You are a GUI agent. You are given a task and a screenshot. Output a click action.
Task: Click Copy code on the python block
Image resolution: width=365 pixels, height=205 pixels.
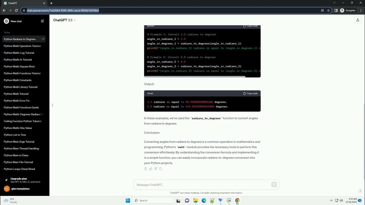point(250,26)
